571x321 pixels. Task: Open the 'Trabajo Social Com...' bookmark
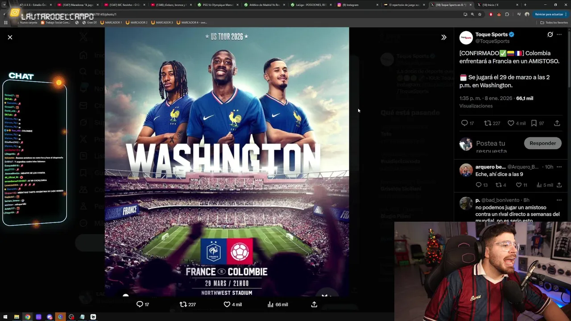55,22
